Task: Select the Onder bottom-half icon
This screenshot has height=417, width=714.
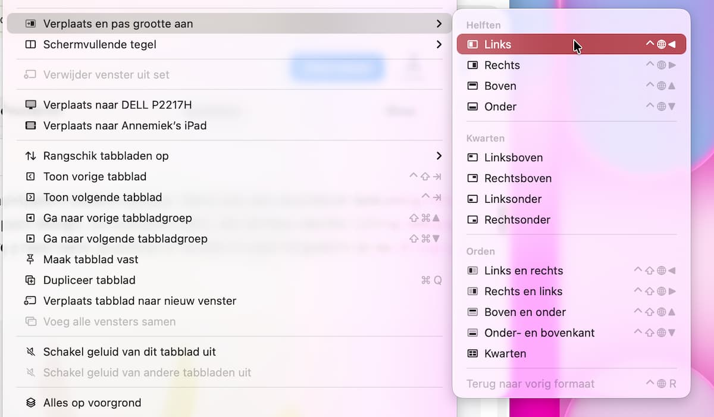Action: point(472,107)
